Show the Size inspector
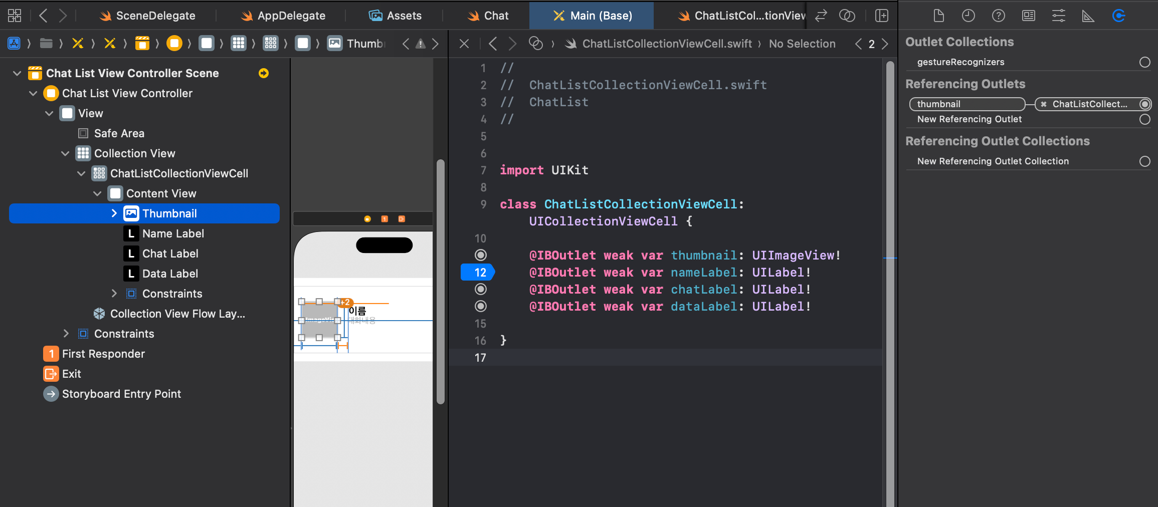The height and width of the screenshot is (507, 1158). tap(1088, 16)
